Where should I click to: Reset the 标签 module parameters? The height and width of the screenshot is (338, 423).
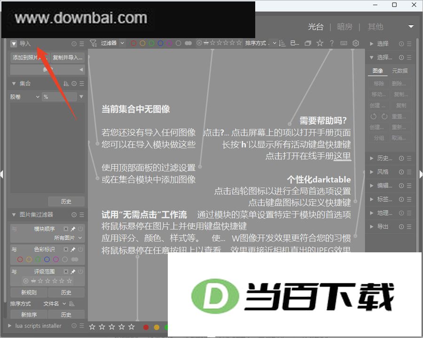pos(401,200)
